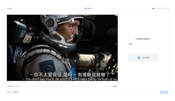Click the 000000 / 000003 playback time readout

tap(15, 86)
